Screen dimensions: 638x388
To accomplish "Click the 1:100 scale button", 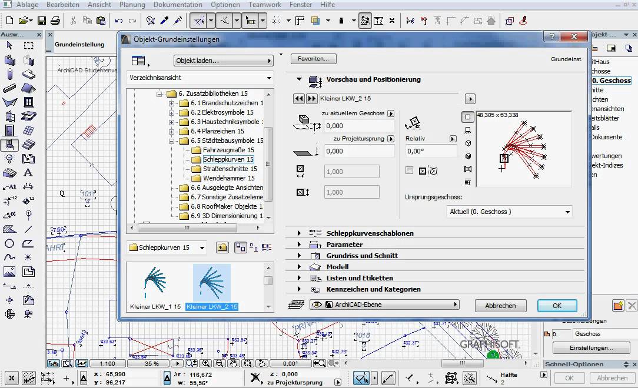I will pyautogui.click(x=108, y=364).
